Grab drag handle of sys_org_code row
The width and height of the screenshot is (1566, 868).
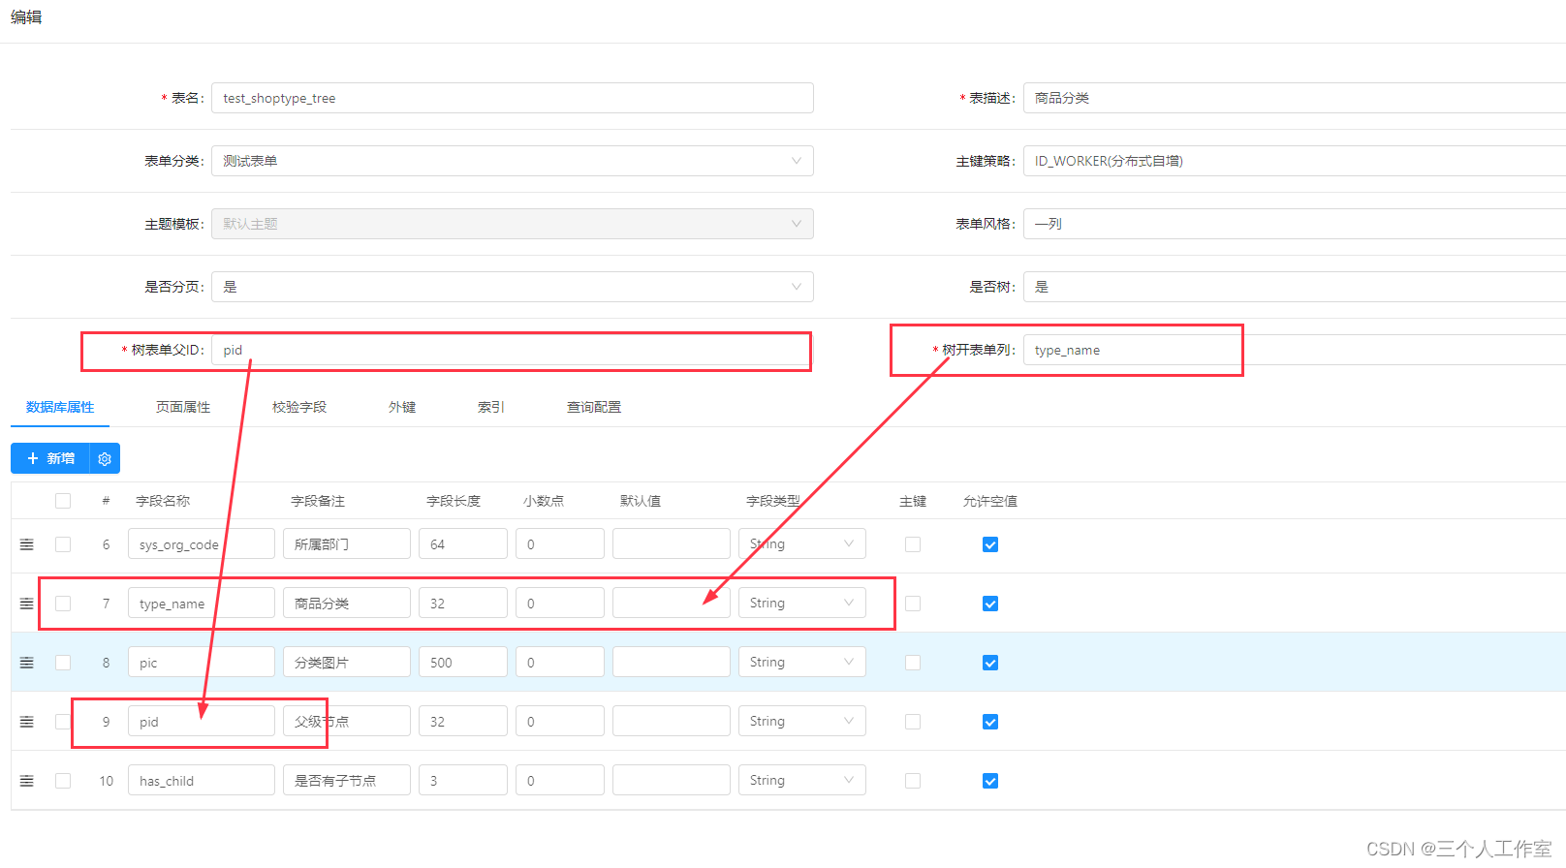pyautogui.click(x=27, y=544)
